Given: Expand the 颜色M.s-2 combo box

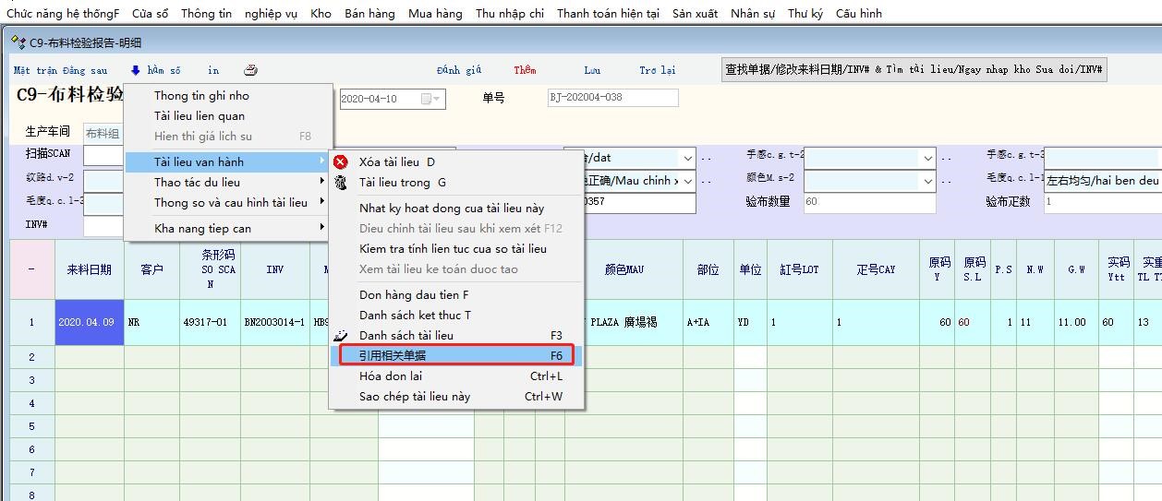Looking at the screenshot, I should click(x=928, y=181).
